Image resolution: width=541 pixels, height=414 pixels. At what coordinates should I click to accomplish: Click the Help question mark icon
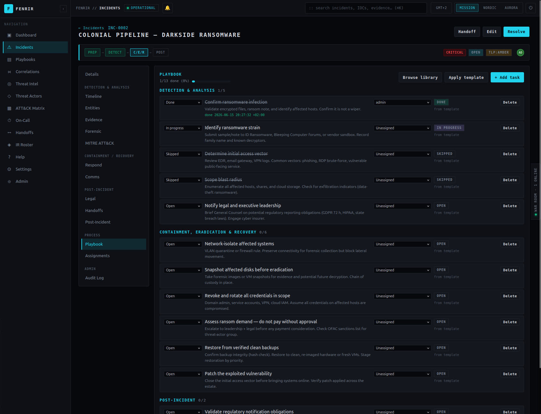[x=9, y=157]
